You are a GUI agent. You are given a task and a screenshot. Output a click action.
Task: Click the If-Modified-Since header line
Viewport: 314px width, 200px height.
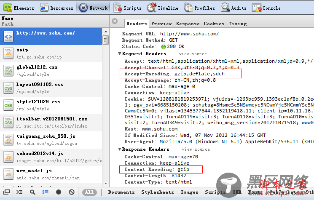(195, 135)
